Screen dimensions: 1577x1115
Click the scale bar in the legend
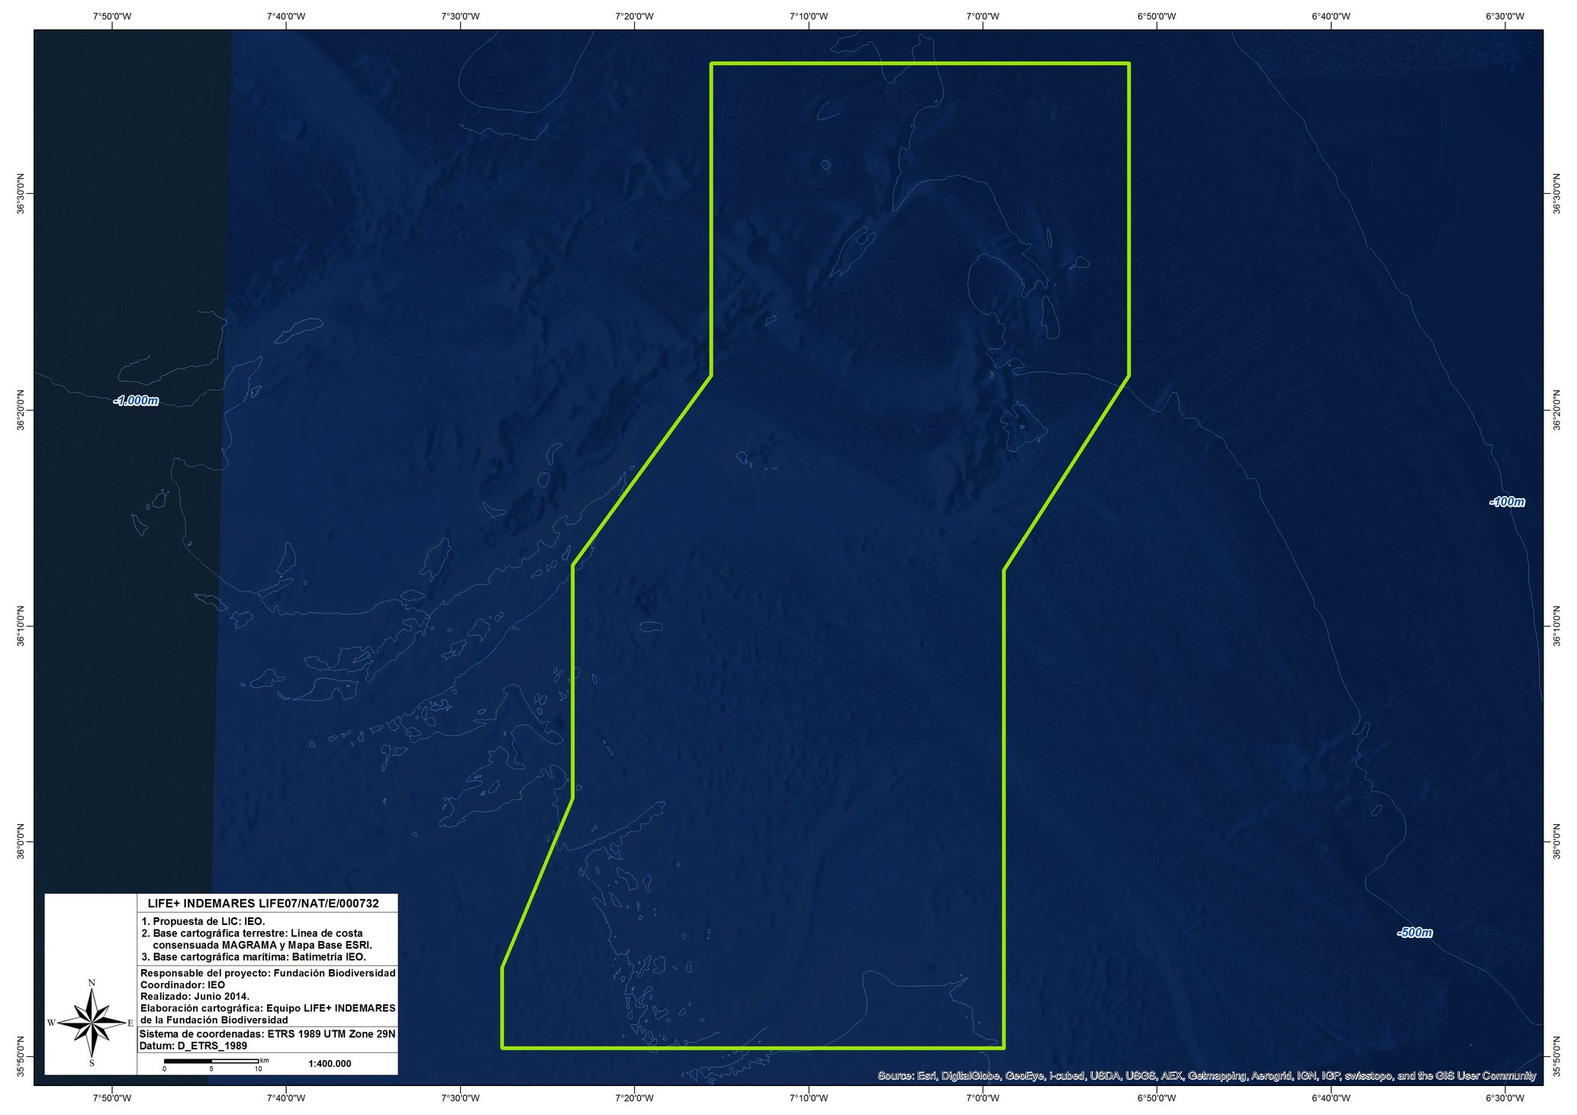(x=211, y=1062)
